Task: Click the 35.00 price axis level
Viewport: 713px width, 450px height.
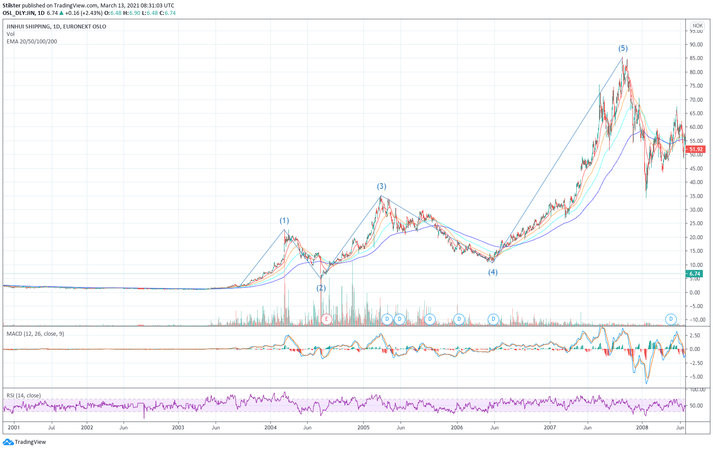Action: coord(696,196)
